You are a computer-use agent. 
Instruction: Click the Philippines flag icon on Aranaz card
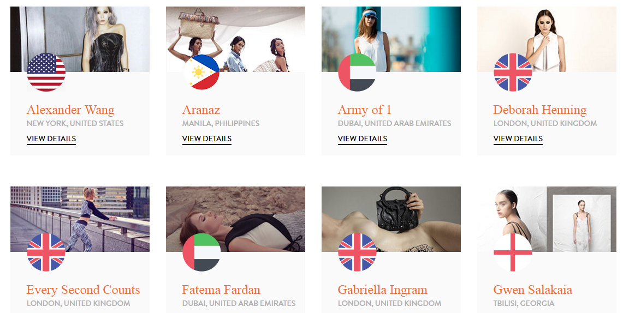201,72
